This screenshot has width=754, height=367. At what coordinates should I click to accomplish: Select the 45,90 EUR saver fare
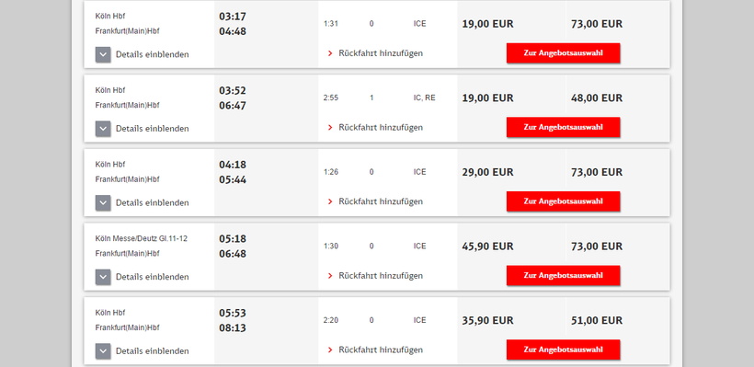pos(487,246)
